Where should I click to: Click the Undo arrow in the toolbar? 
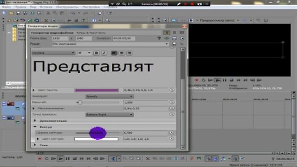[x=72, y=13]
